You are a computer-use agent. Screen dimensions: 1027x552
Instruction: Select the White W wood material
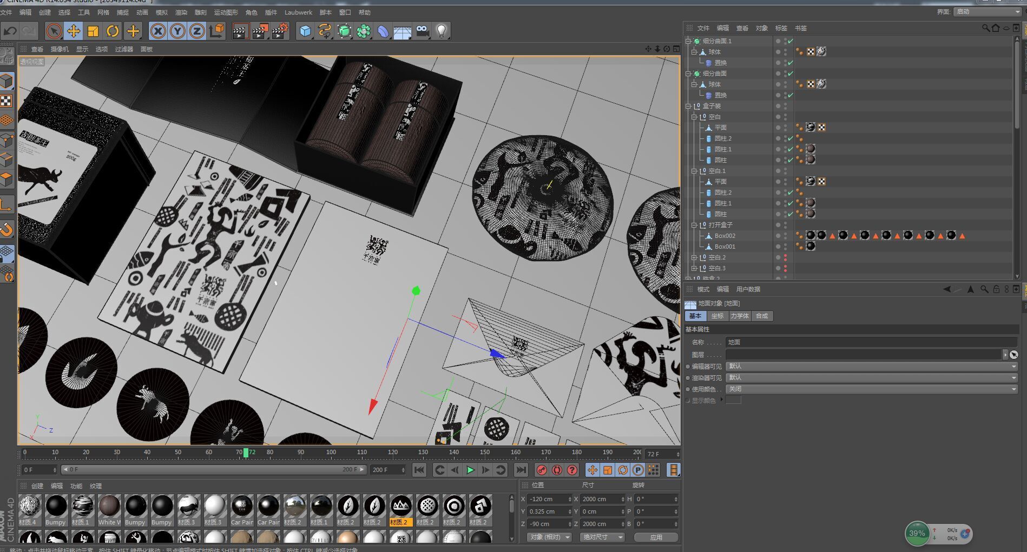[109, 510]
